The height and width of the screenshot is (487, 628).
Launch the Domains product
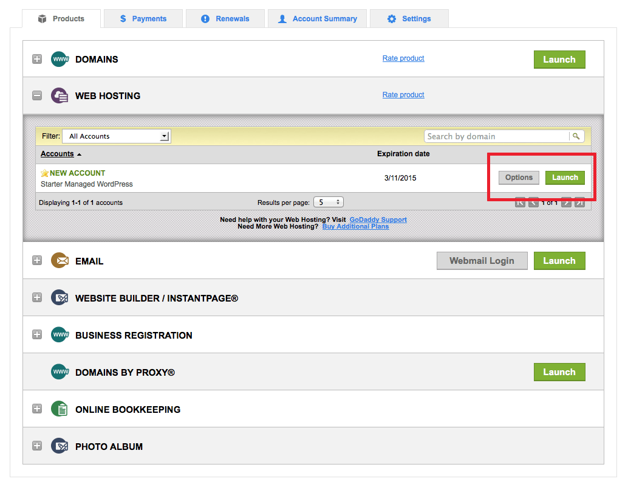559,60
